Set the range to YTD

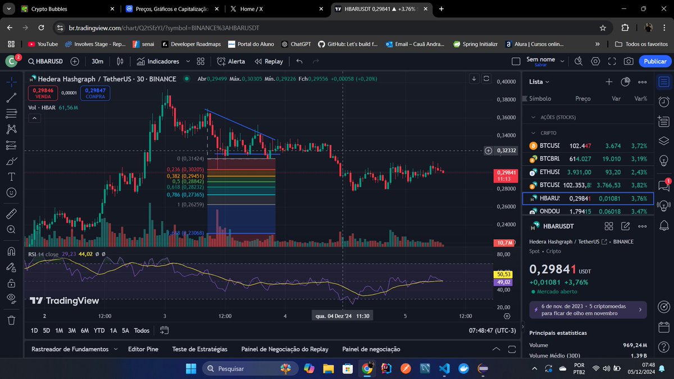click(99, 331)
